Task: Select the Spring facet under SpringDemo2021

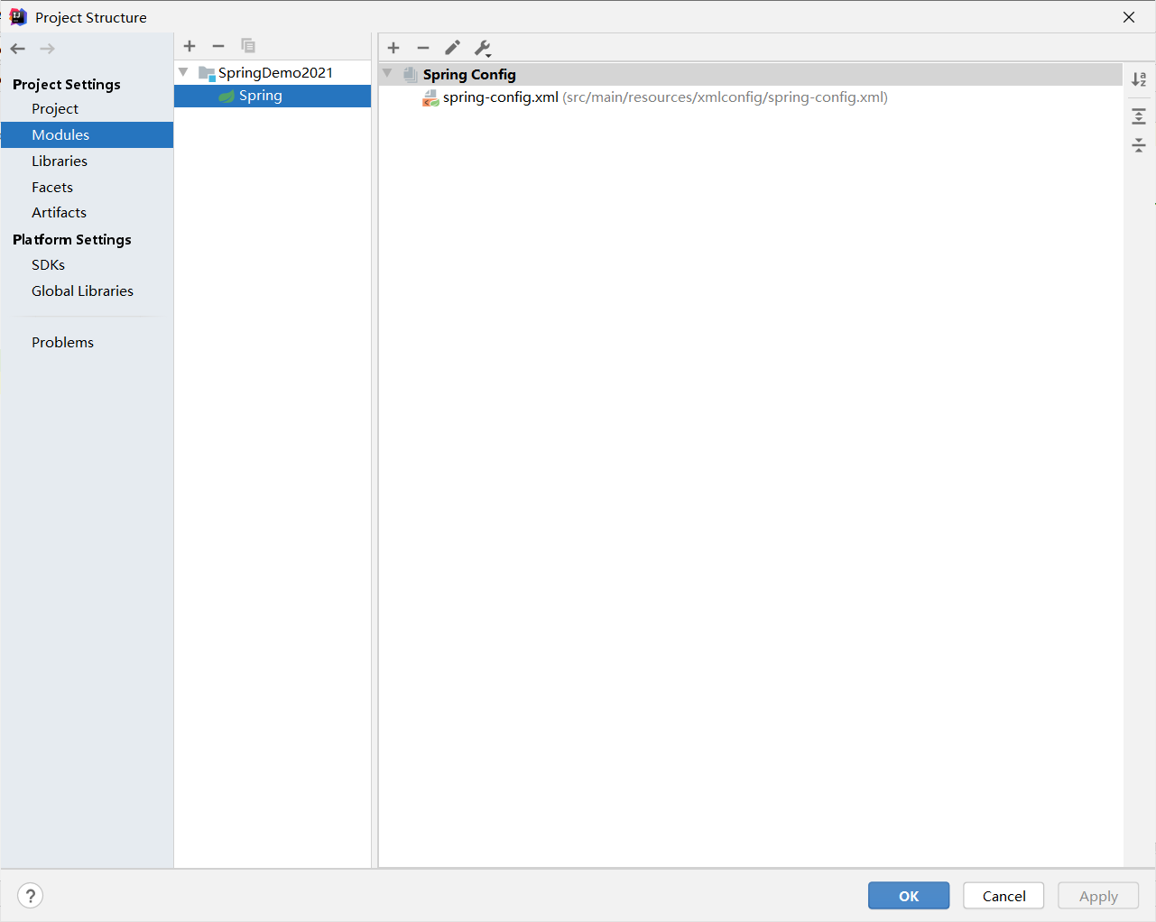Action: (273, 96)
